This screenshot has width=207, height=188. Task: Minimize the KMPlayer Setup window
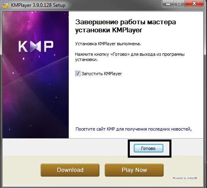168,4
